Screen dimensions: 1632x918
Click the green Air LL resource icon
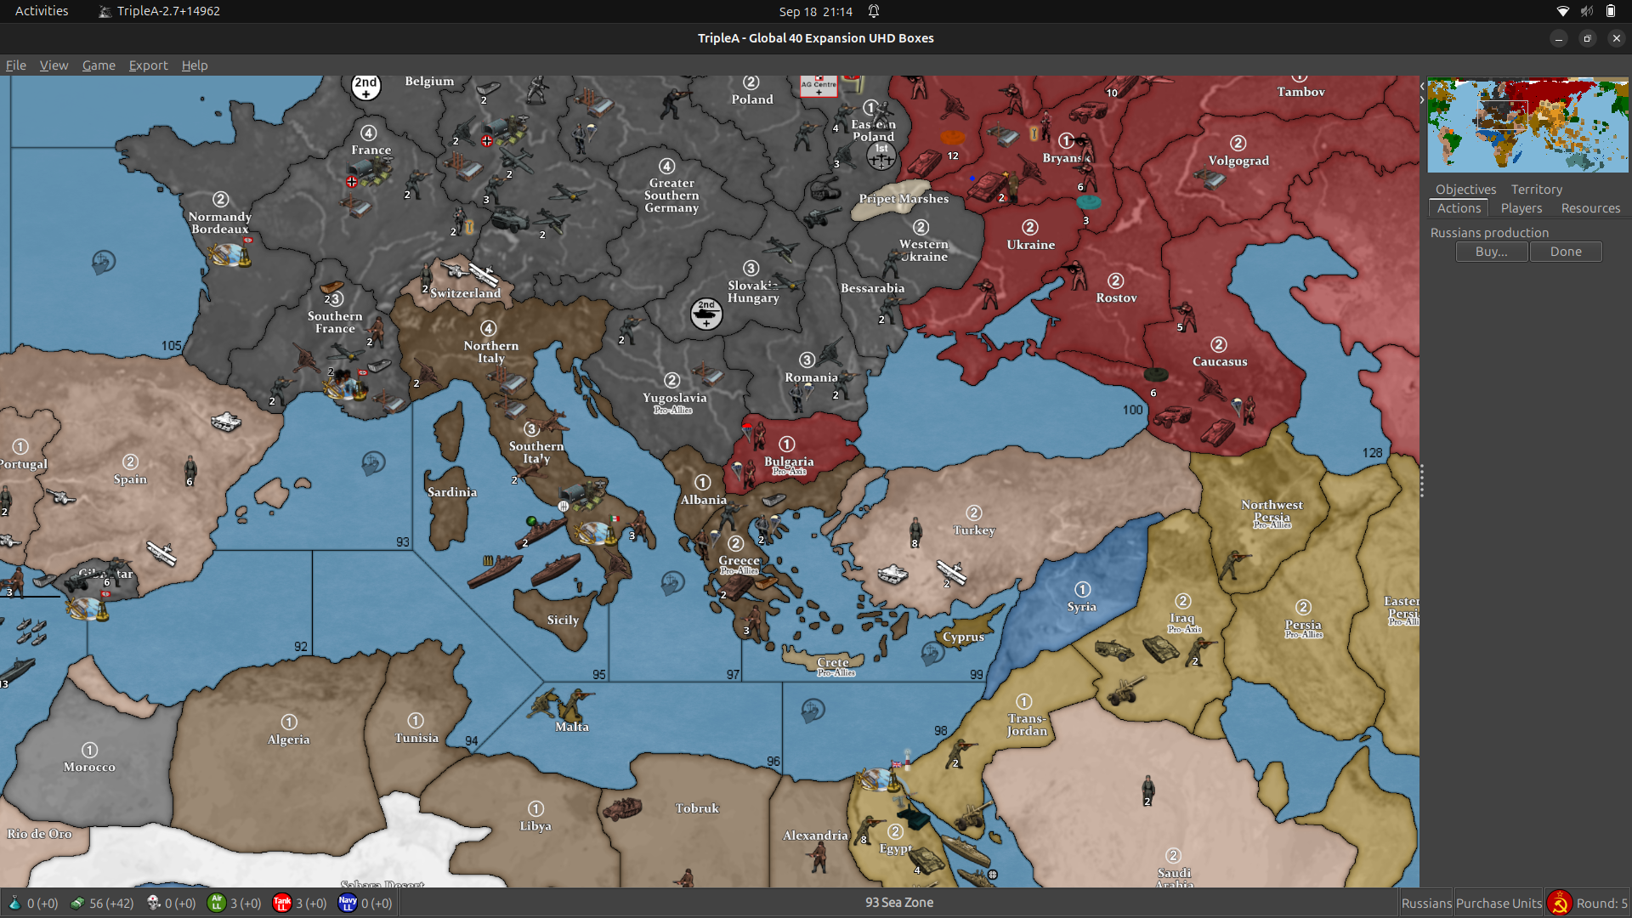[217, 903]
